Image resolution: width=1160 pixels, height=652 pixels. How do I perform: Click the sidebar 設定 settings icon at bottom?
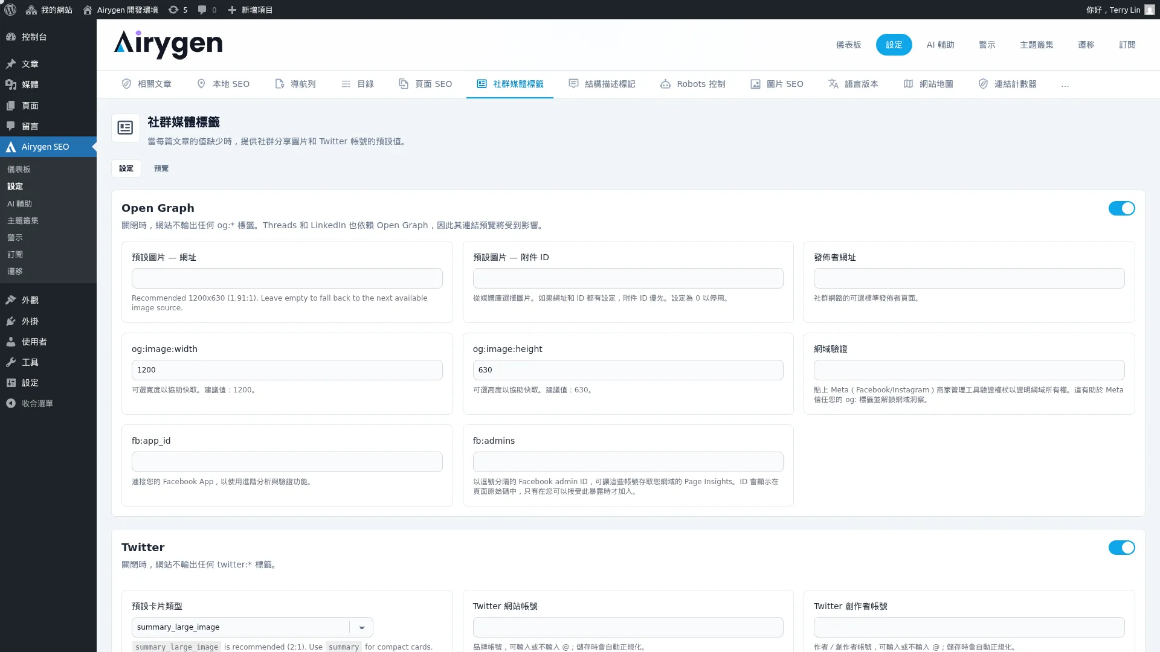click(11, 383)
